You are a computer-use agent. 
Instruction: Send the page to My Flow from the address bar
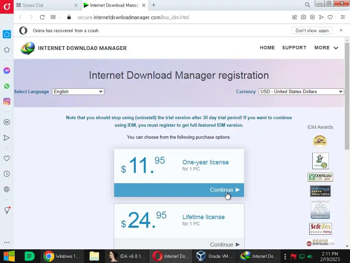tap(321, 17)
